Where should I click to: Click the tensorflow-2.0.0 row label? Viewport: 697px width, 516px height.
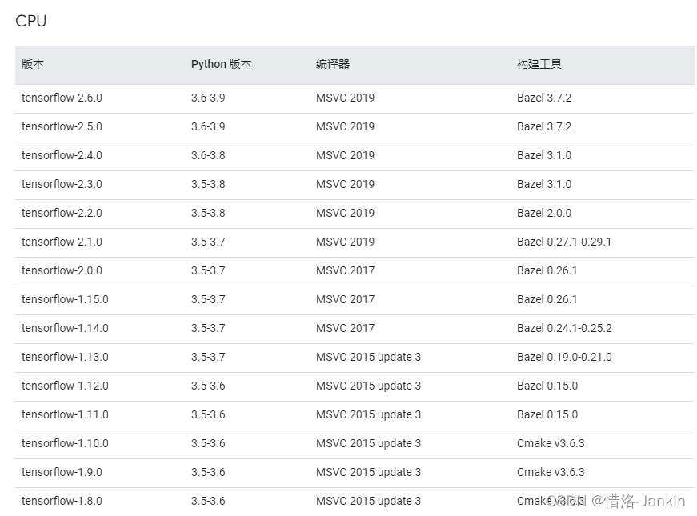point(62,270)
